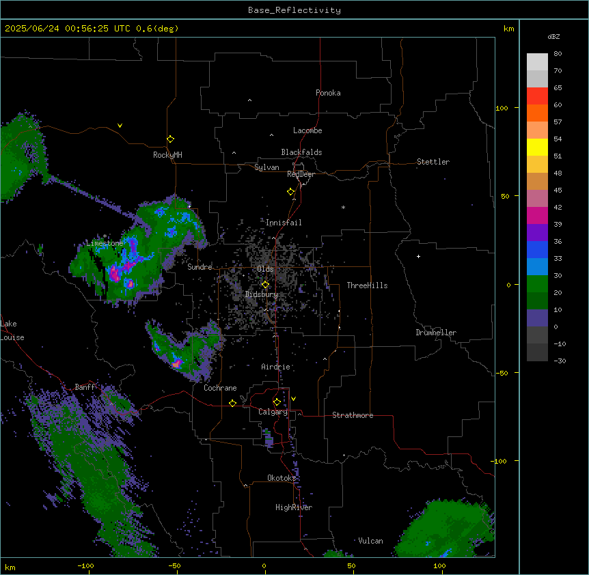
Task: Click the Okotoks town label
Action: (282, 478)
